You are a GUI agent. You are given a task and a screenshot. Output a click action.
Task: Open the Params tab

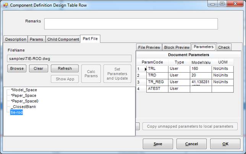tap(37, 39)
